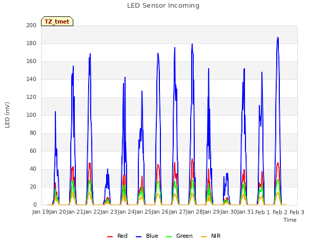This screenshot has height=246, width=328.
Task: Click the Jan 31 x-axis tick label
Action: [245, 212]
